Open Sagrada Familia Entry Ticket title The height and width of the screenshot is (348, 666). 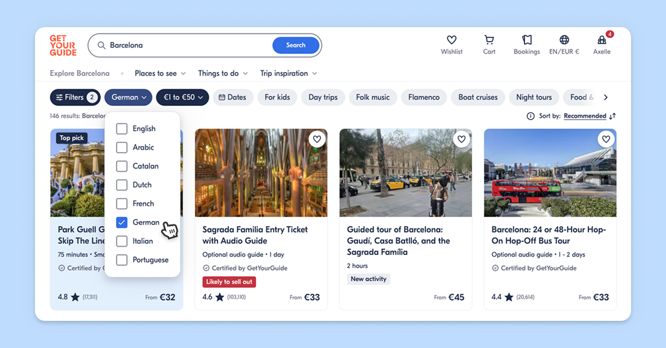(255, 235)
